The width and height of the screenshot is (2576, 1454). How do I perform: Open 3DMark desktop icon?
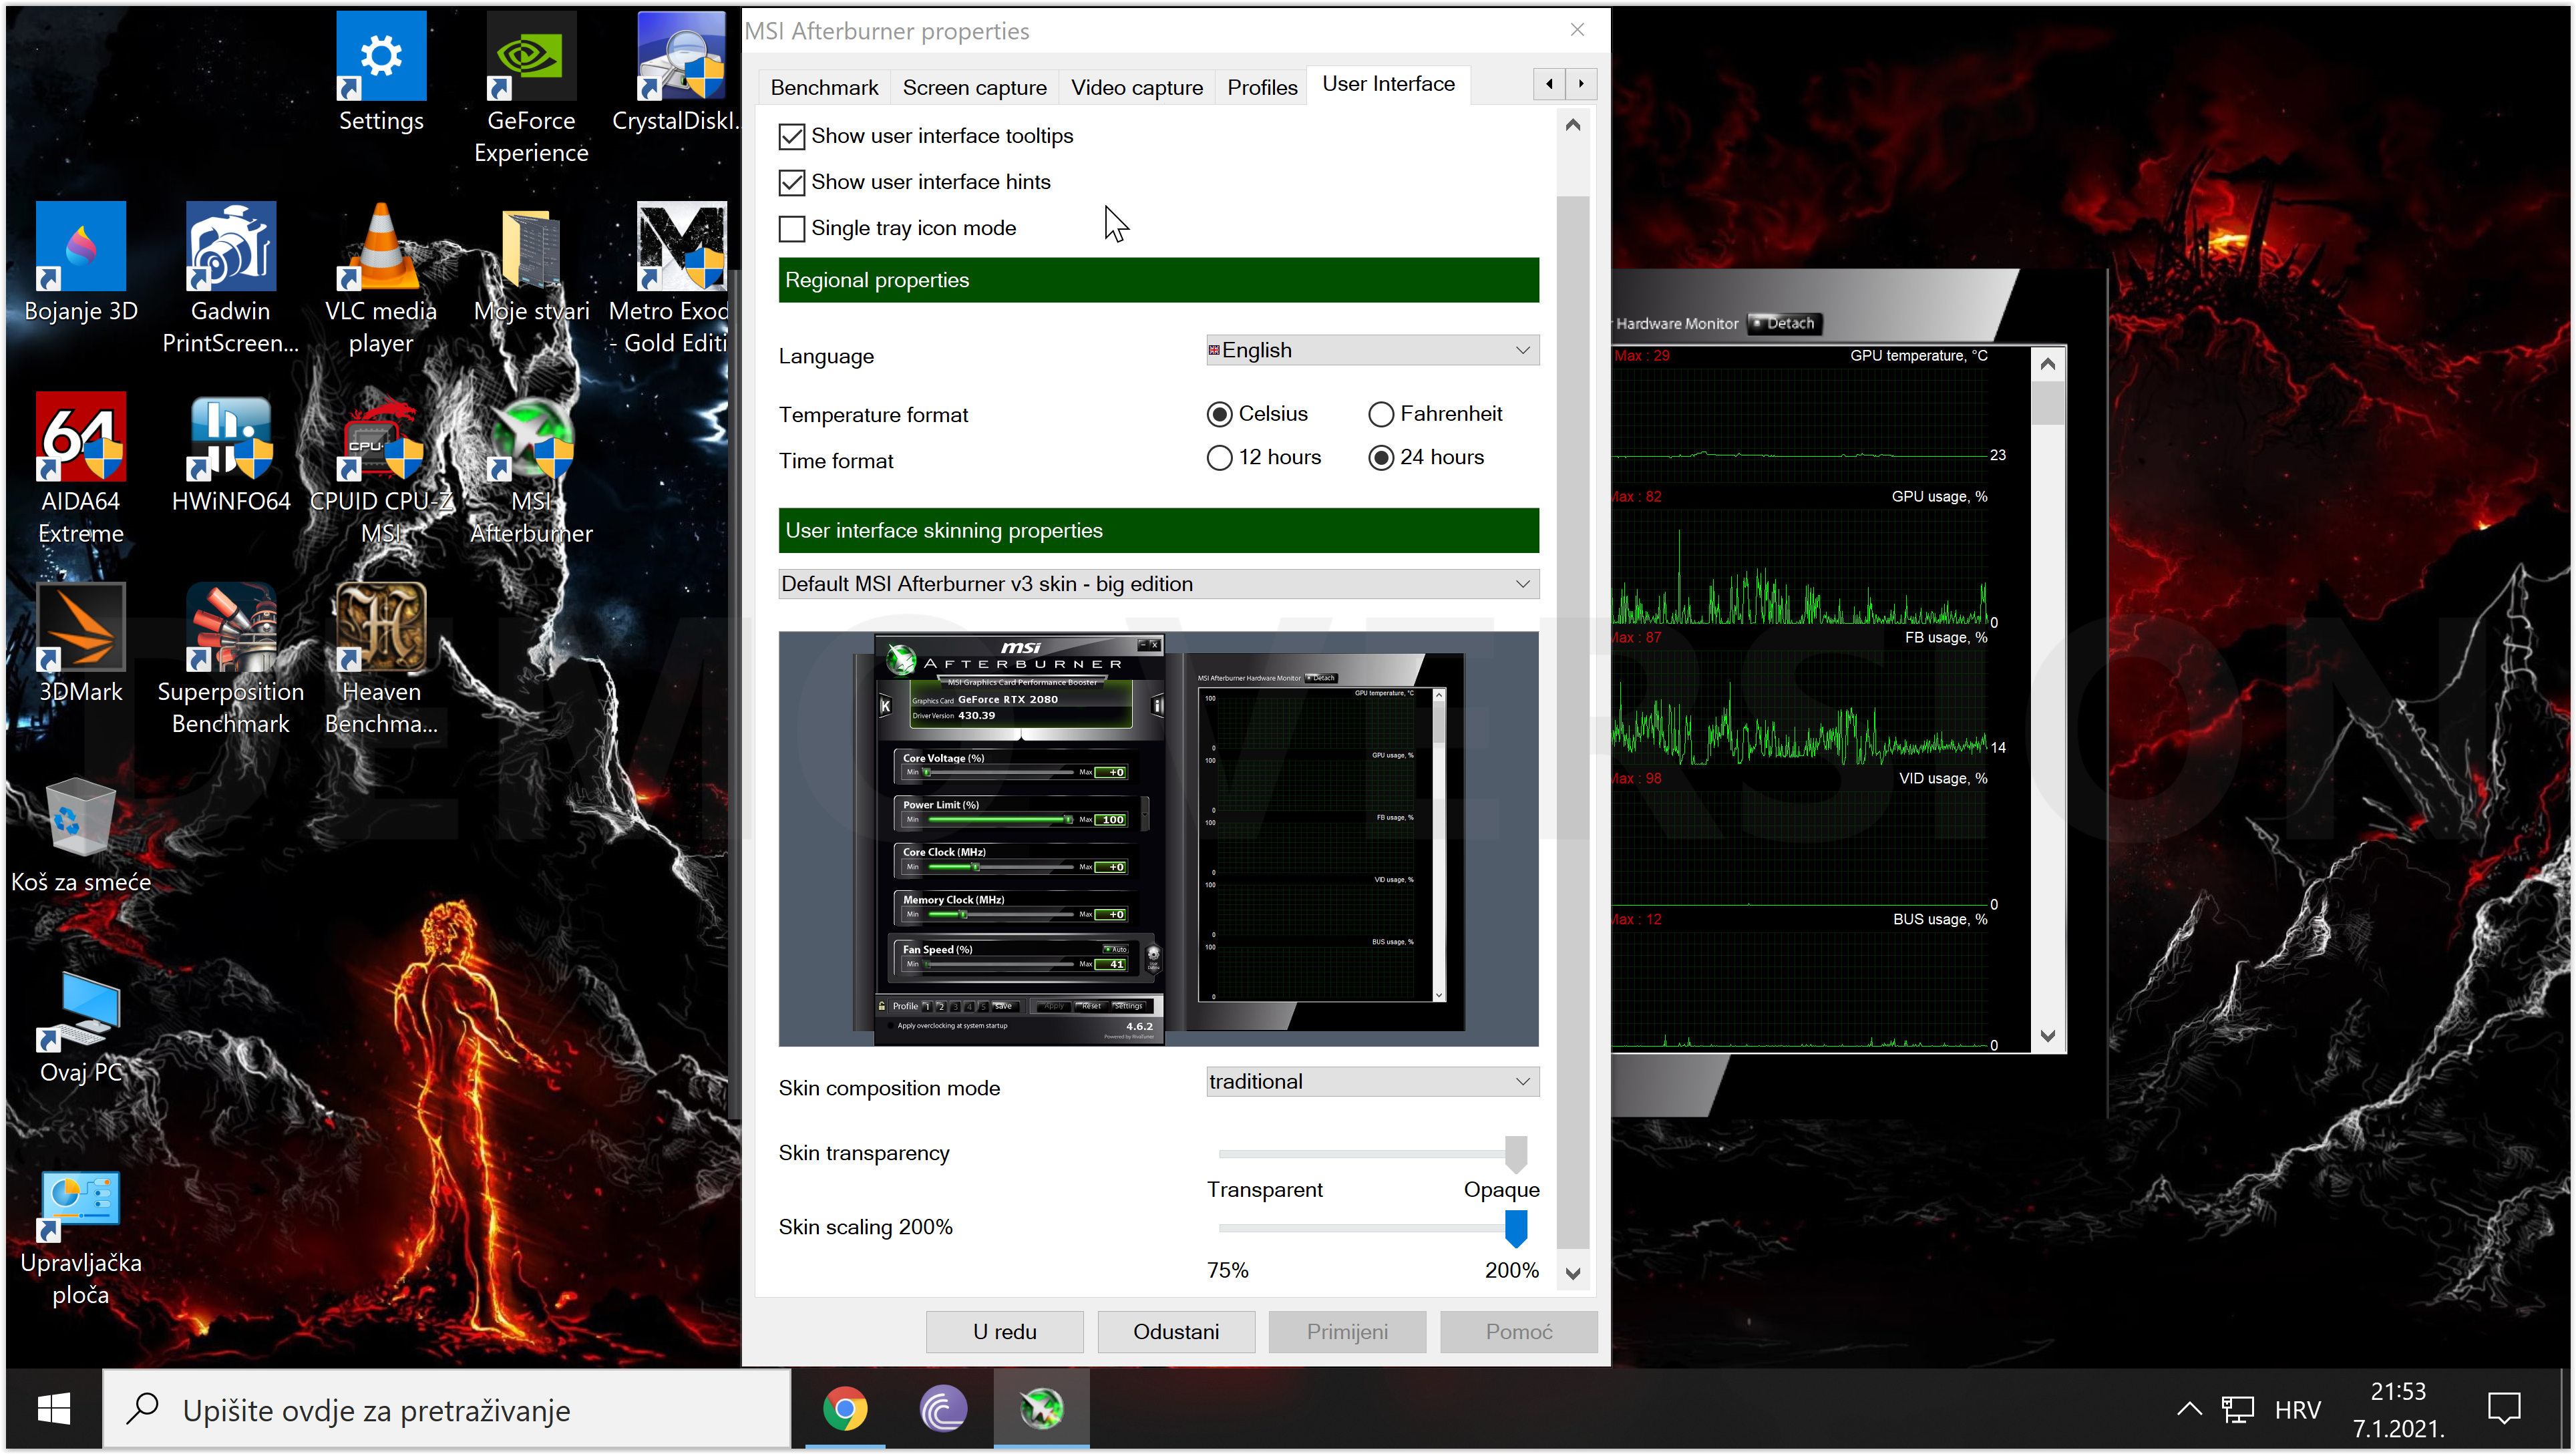coord(81,643)
